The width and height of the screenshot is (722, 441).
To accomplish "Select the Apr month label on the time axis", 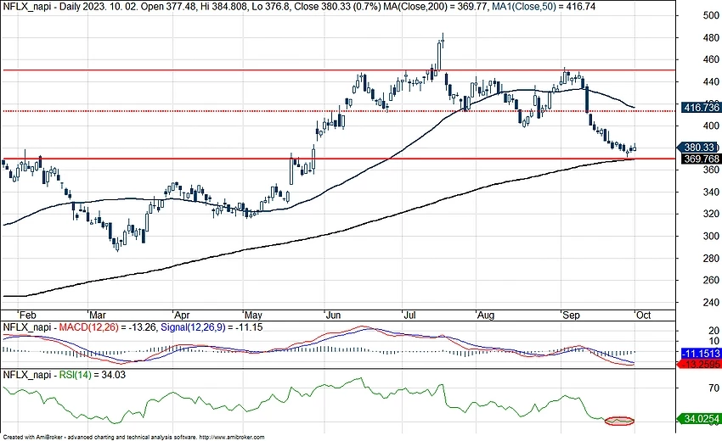I will (x=182, y=315).
